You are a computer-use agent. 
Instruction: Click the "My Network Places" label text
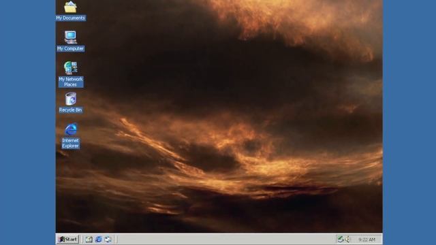[x=71, y=82]
